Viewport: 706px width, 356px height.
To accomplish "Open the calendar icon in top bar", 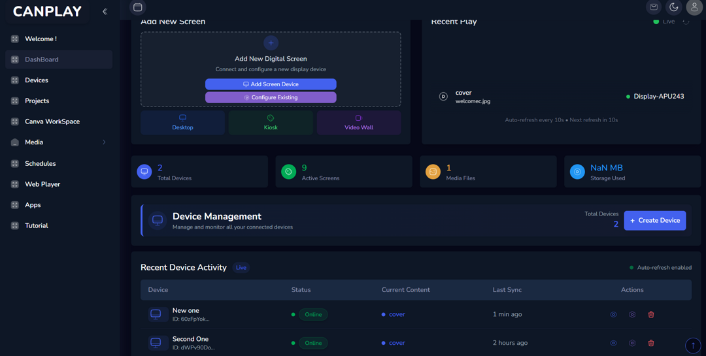I will [138, 7].
